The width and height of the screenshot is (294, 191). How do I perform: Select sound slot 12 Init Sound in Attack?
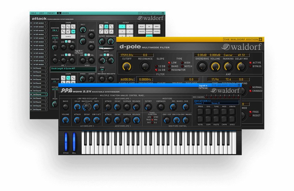point(39,68)
